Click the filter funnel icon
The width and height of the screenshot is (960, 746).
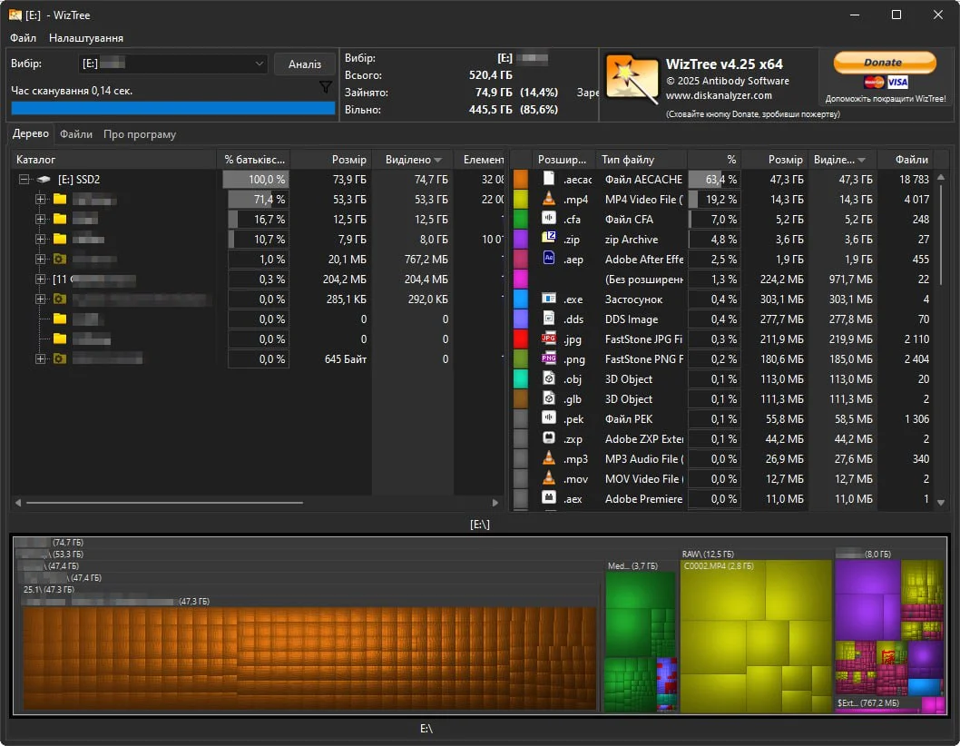point(326,88)
